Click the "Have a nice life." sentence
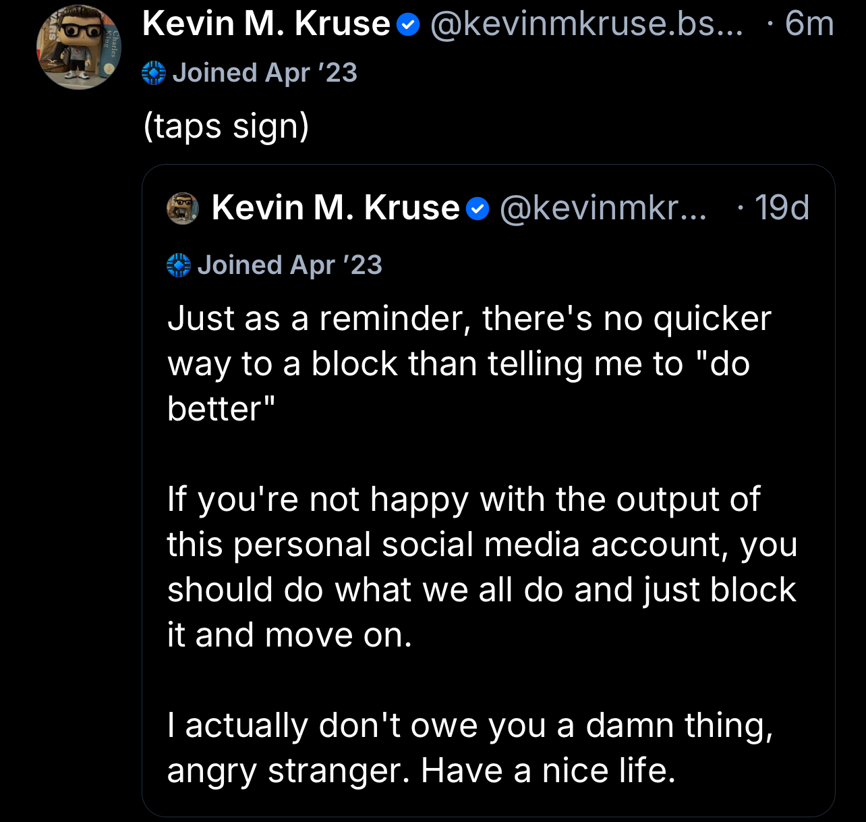The width and height of the screenshot is (866, 822). click(x=548, y=771)
